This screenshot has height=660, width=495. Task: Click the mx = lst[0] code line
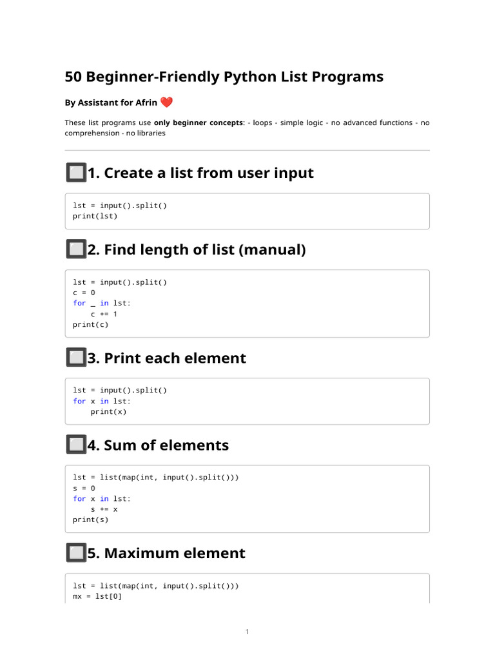97,597
